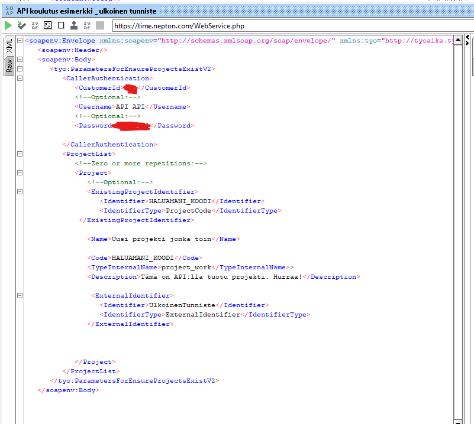Click the xmlns:soapenv namespace URL in Envelope
The width and height of the screenshot is (474, 424).
click(x=246, y=41)
